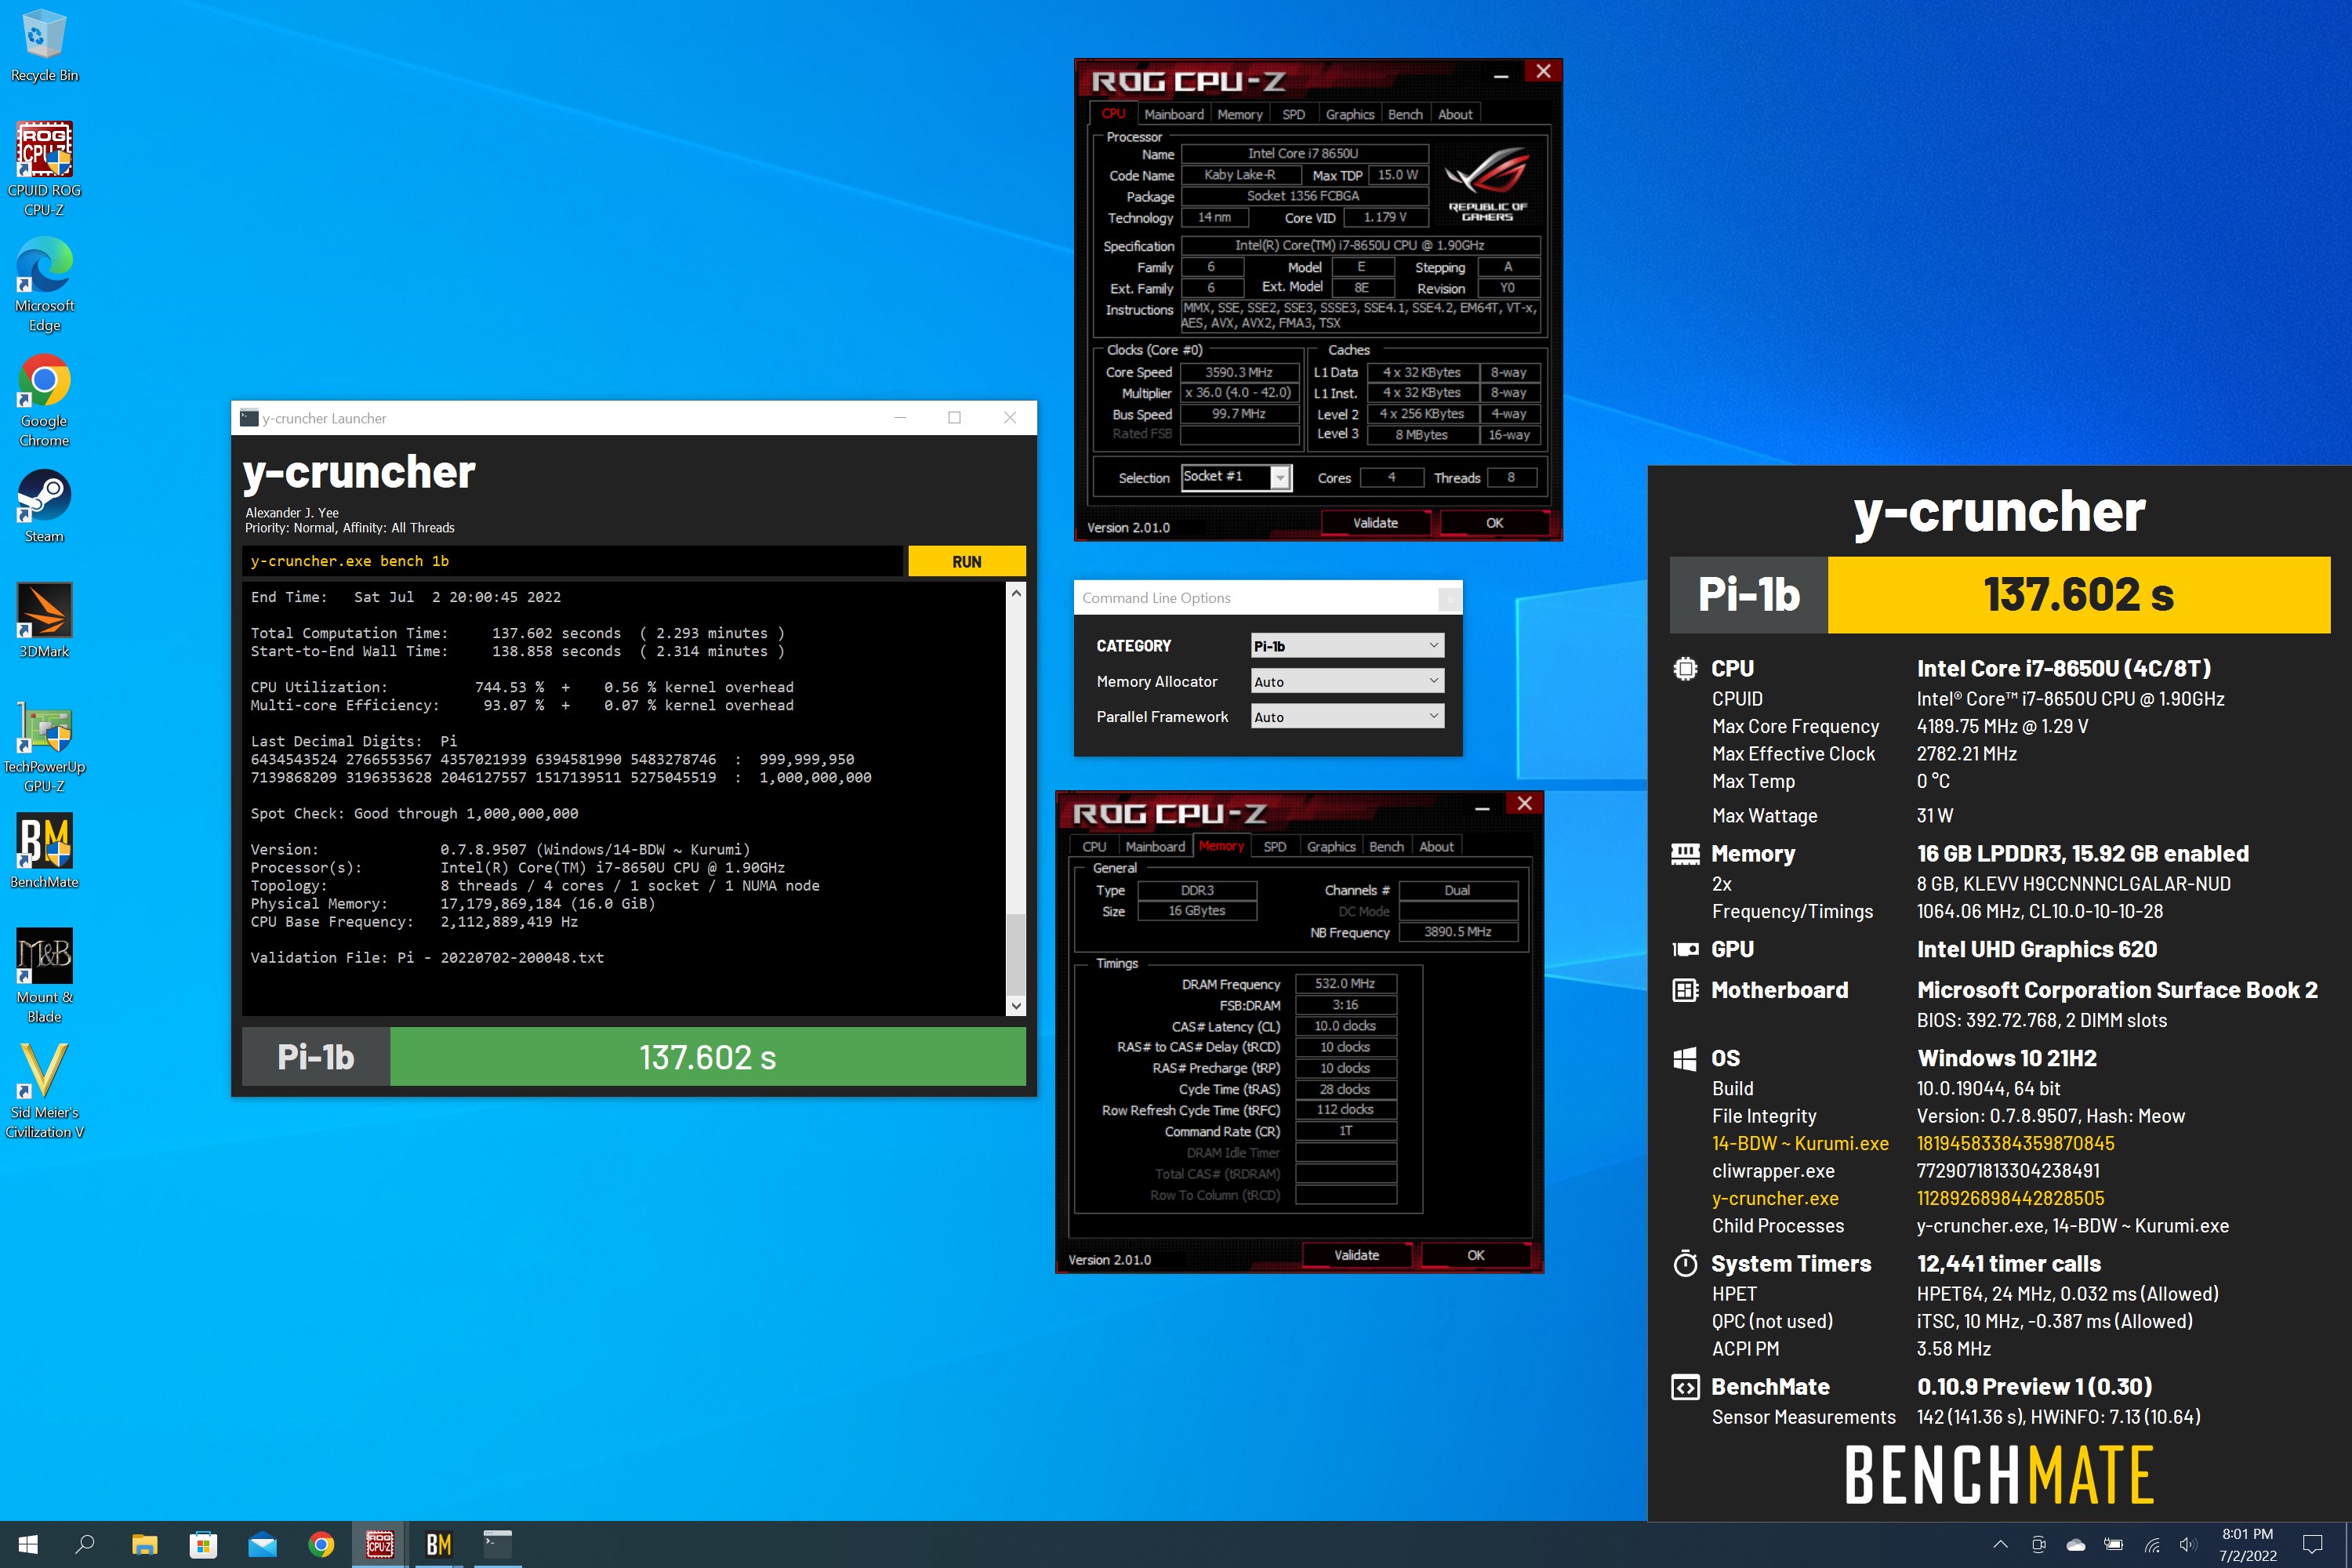Click Validate in upper CPU-Z window
This screenshot has width=2352, height=1568.
coord(1375,523)
